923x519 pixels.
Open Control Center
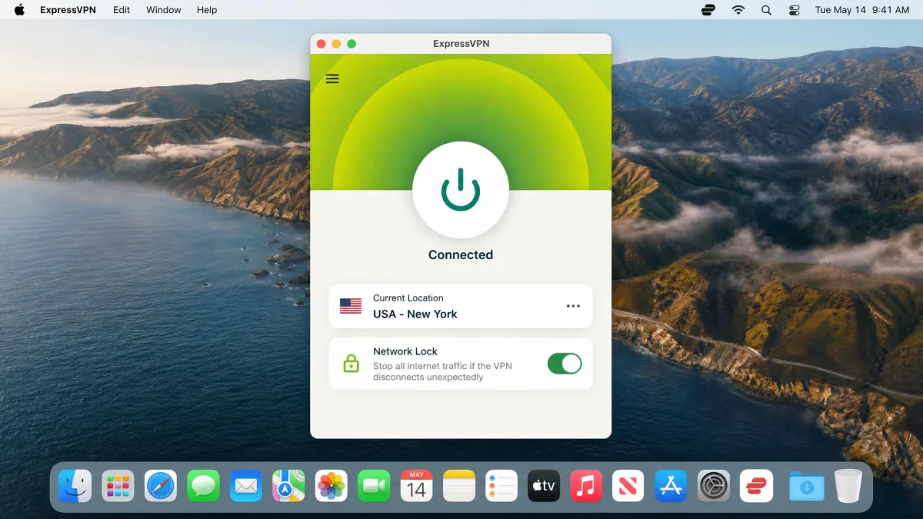(x=795, y=10)
